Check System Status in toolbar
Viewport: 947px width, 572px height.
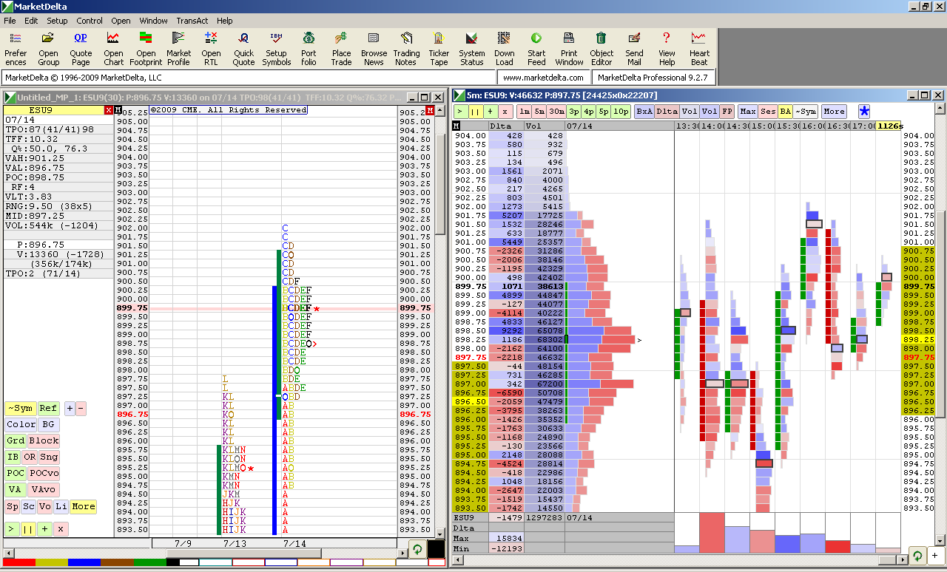coord(471,47)
